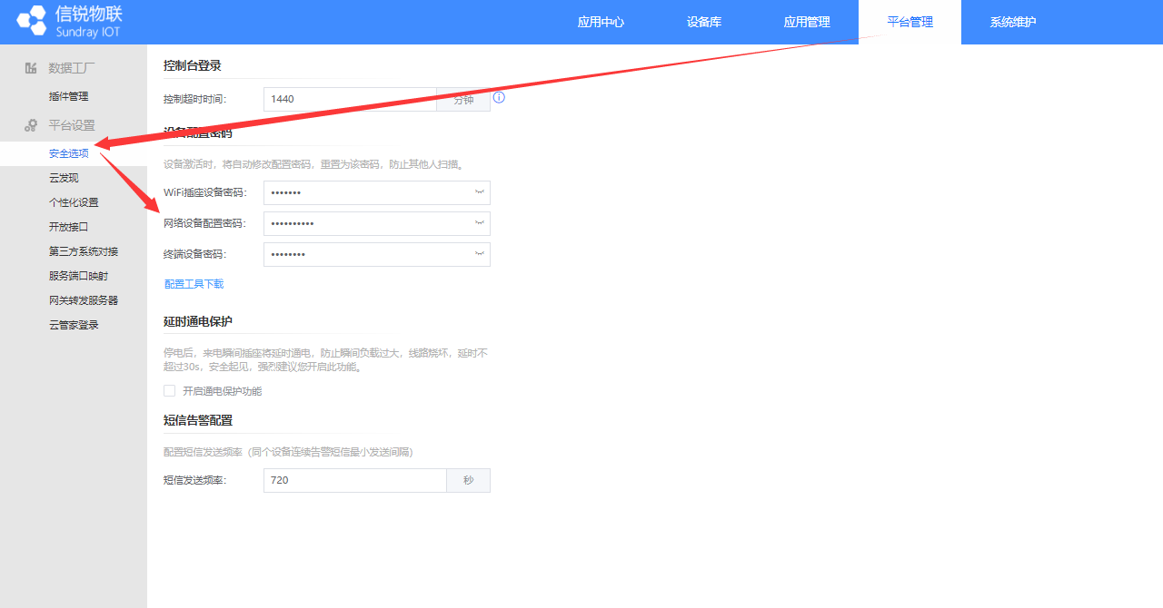Reveal WiFi插座设备密码 with eye icon
Viewport: 1163px width, 608px height.
tap(479, 192)
